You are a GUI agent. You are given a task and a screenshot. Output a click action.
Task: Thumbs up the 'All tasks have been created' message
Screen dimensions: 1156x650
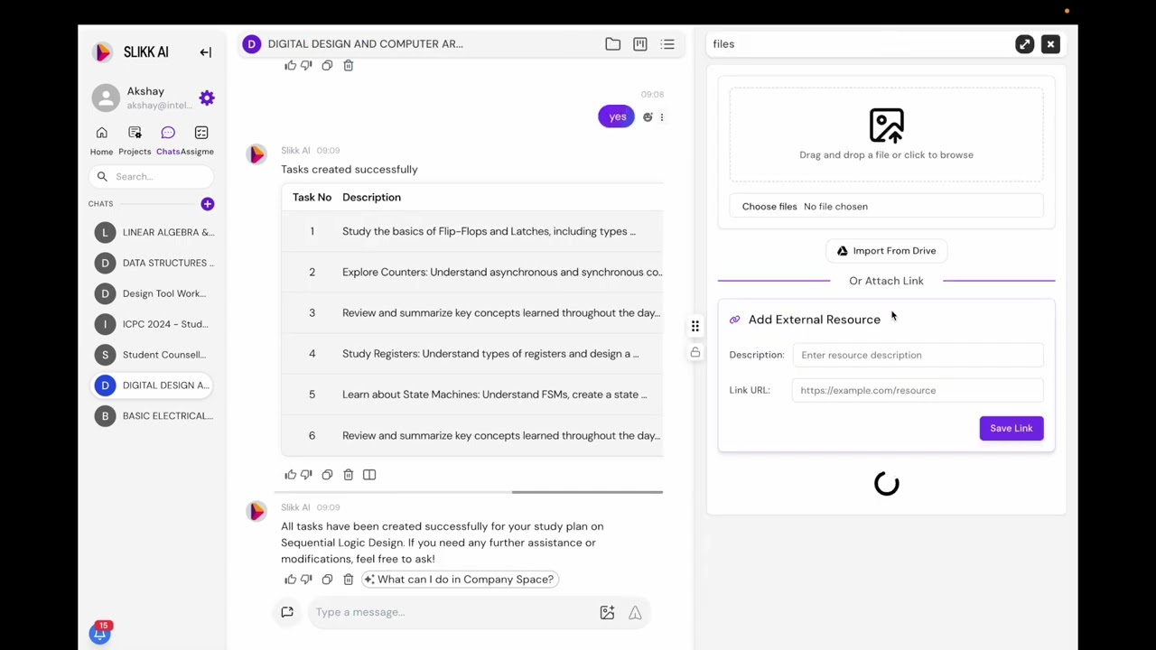[x=290, y=580]
